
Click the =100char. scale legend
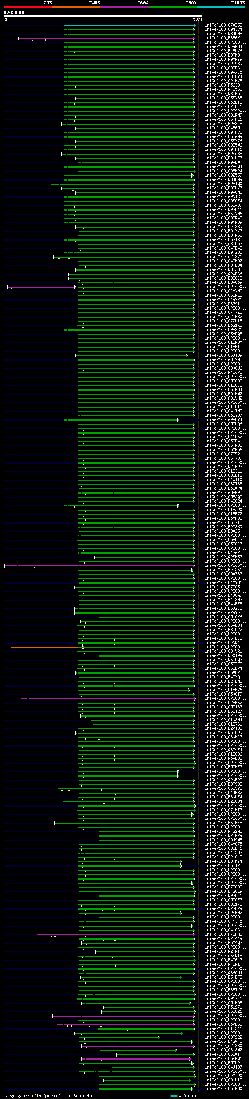click(185, 1096)
